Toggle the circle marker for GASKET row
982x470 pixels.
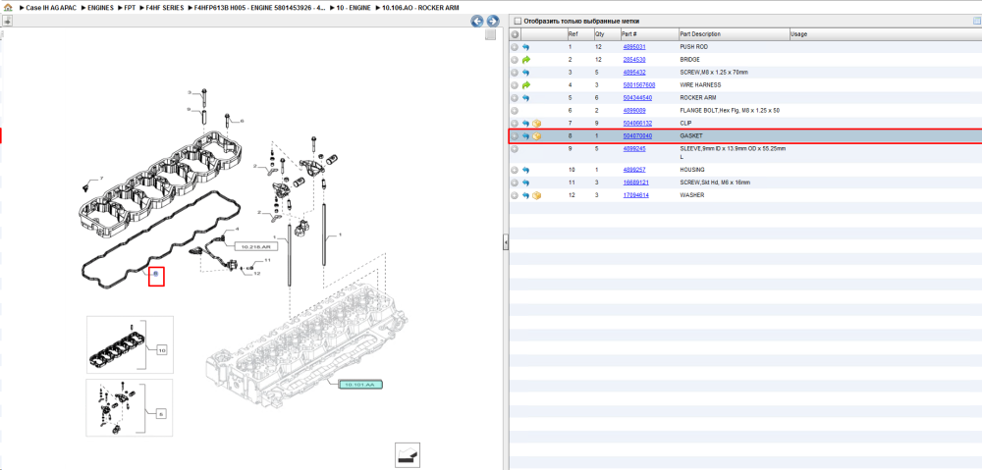[515, 135]
